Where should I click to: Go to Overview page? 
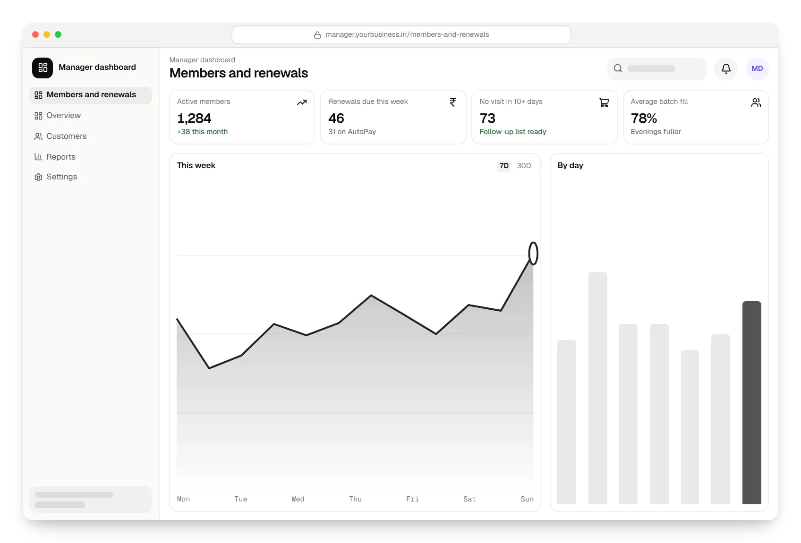click(91, 116)
